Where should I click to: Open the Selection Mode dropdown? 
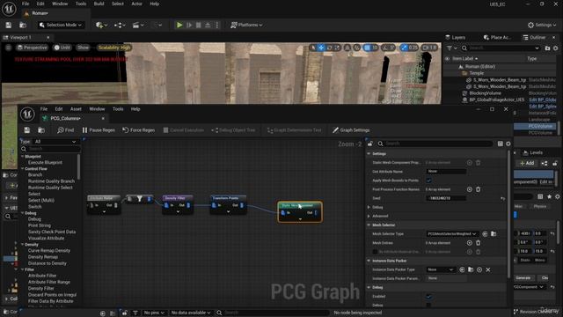click(61, 25)
